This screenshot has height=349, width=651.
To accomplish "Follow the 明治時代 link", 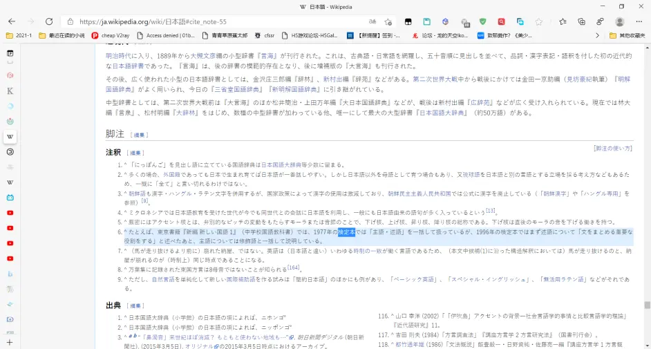I will coord(118,55).
